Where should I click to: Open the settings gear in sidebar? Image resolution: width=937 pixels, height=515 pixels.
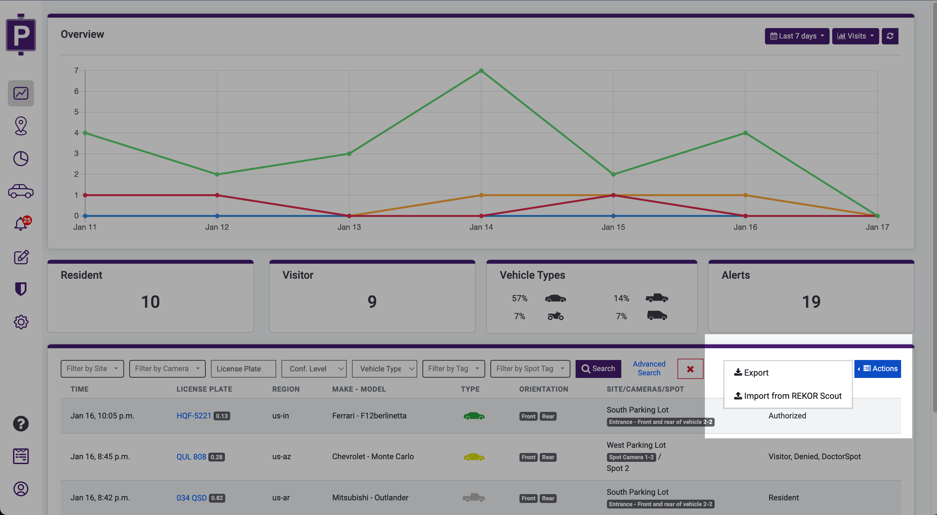click(x=21, y=322)
